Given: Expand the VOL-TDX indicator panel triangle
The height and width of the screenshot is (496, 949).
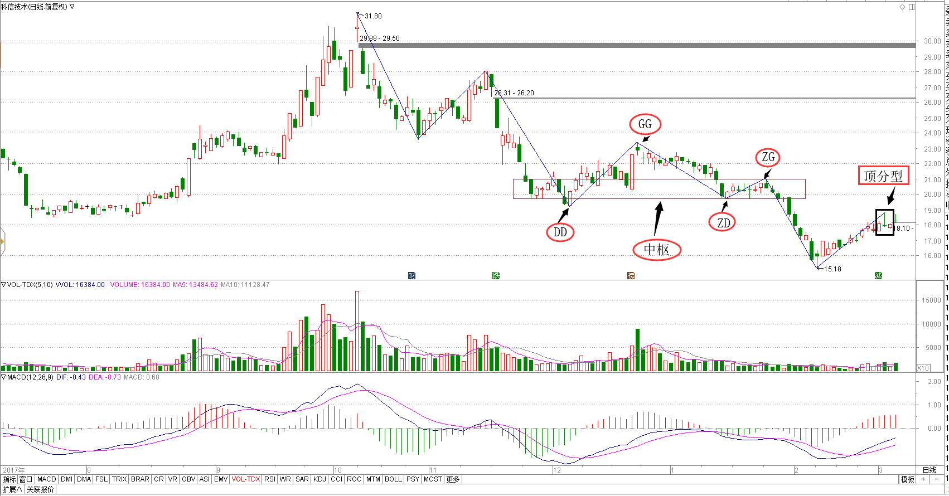Looking at the screenshot, I should click(3, 284).
